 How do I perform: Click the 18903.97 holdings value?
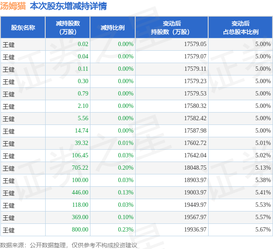[195, 180]
